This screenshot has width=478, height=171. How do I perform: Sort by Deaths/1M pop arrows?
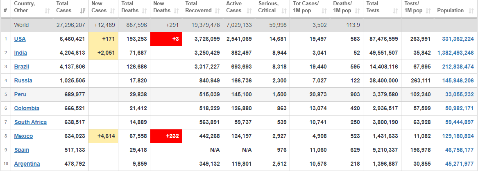357,11
